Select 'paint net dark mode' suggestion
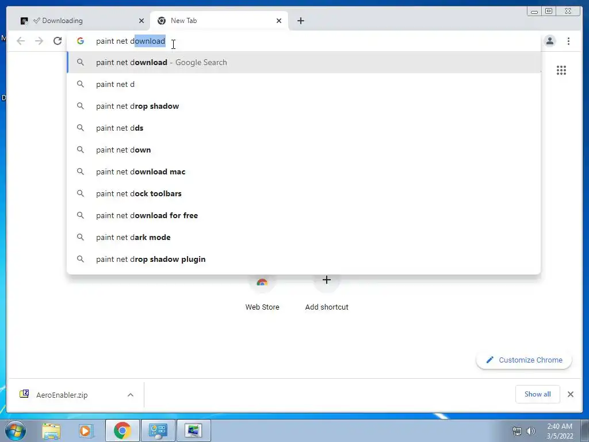The image size is (589, 442). tap(304, 237)
